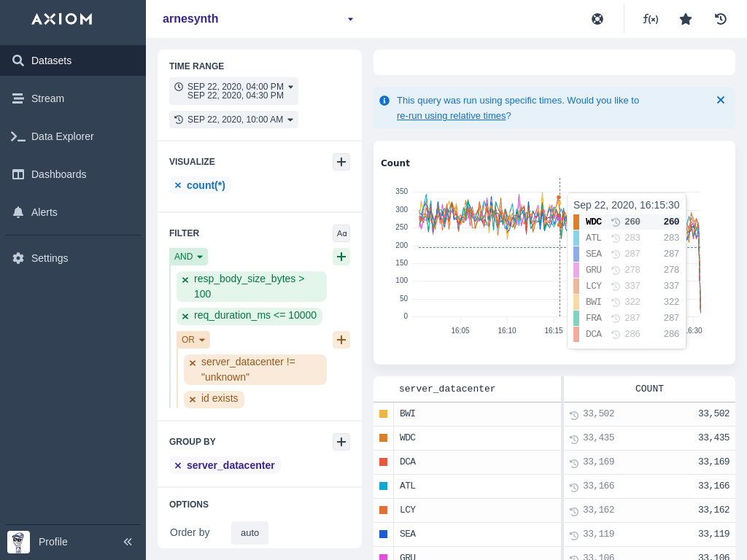Open the help lifebuoy icon
The height and width of the screenshot is (560, 747).
(597, 19)
